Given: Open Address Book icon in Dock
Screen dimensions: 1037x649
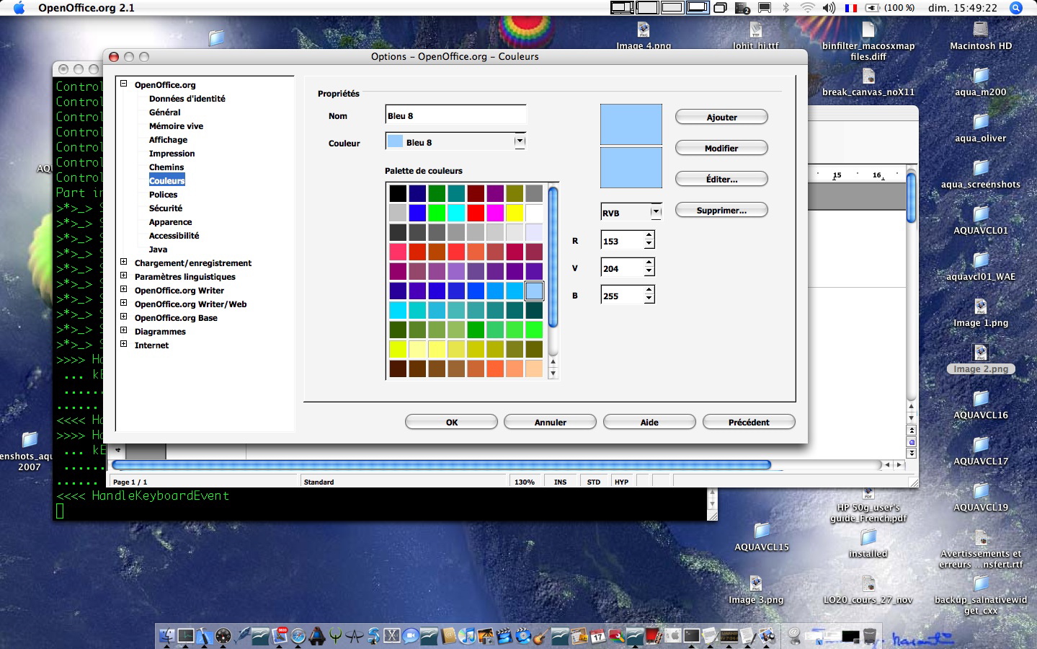Looking at the screenshot, I should point(448,636).
